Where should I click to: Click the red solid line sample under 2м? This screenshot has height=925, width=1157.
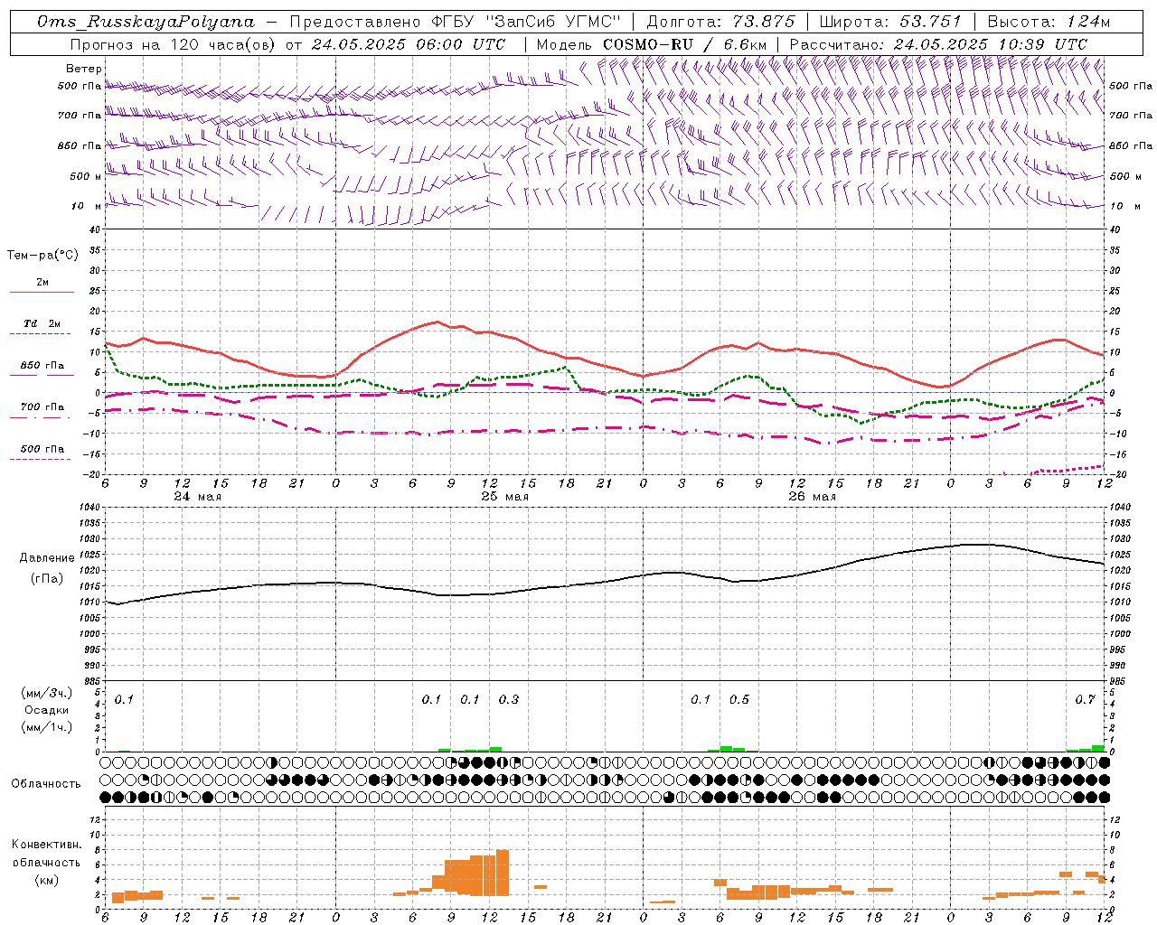[x=42, y=293]
